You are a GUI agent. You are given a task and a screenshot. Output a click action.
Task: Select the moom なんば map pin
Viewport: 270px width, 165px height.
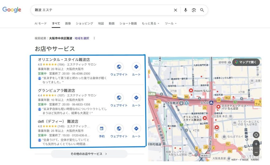click(x=191, y=91)
